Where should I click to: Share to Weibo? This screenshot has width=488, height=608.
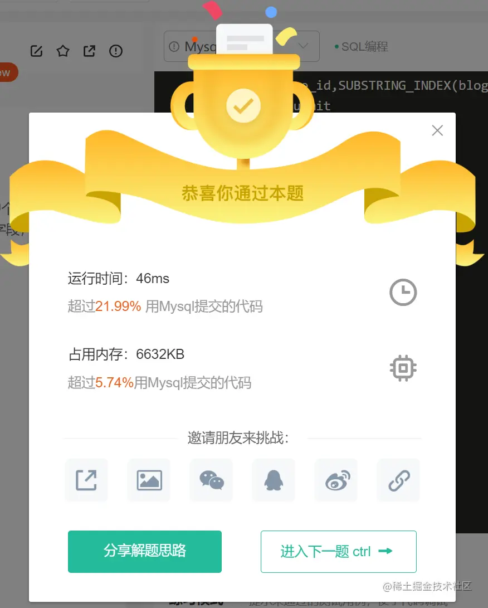point(336,480)
